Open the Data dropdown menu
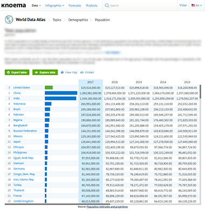 click(x=36, y=5)
